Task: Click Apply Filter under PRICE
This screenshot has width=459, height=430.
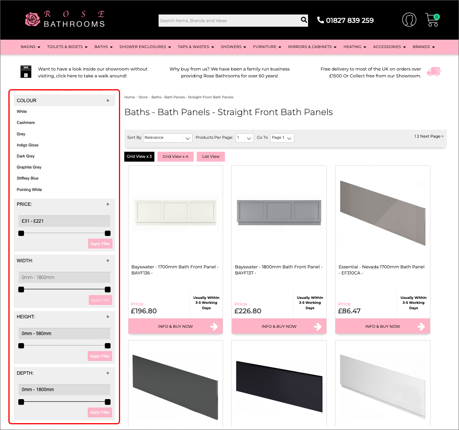Action: point(100,244)
